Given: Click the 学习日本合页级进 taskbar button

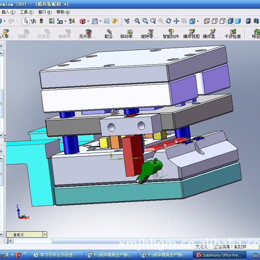Looking at the screenshot, I should tap(57, 255).
